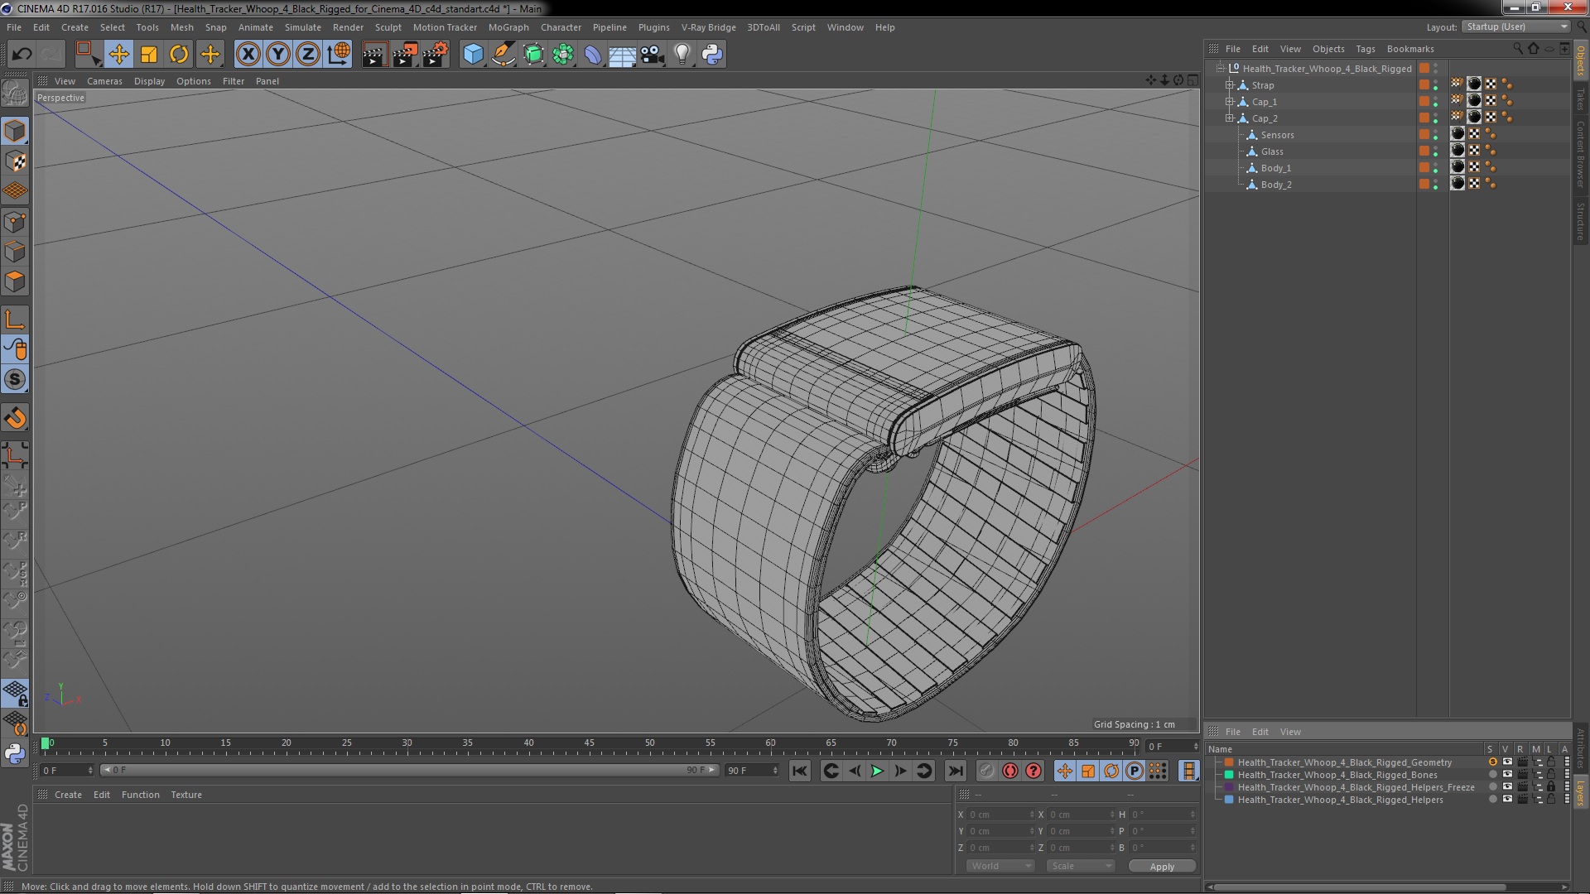The width and height of the screenshot is (1590, 894).
Task: Toggle Enable Snap magnet icon
Action: click(15, 418)
